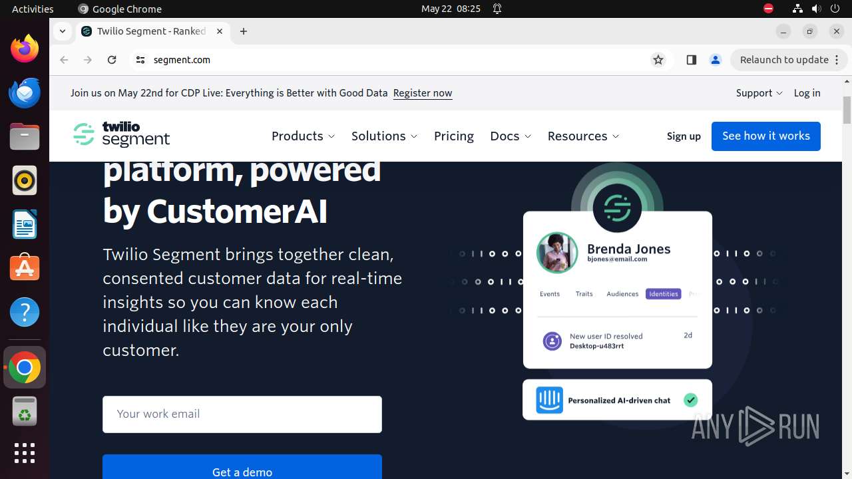Click the Twilio Segment logo
The width and height of the screenshot is (852, 479).
pos(121,134)
